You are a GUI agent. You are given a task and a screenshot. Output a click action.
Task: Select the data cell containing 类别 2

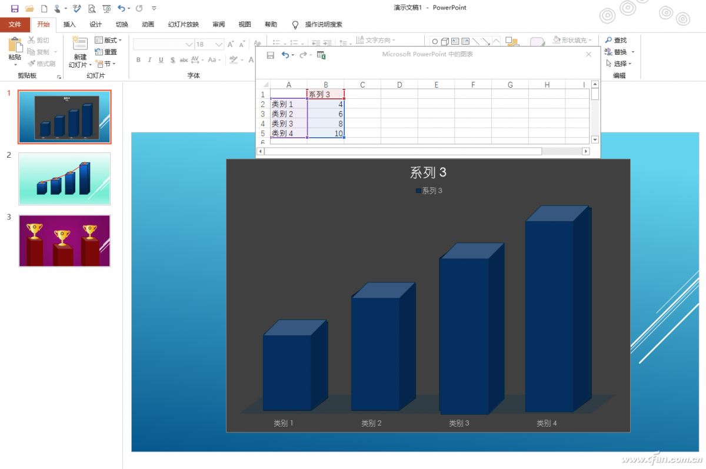coord(288,114)
